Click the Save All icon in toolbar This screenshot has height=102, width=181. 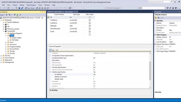(22, 8)
